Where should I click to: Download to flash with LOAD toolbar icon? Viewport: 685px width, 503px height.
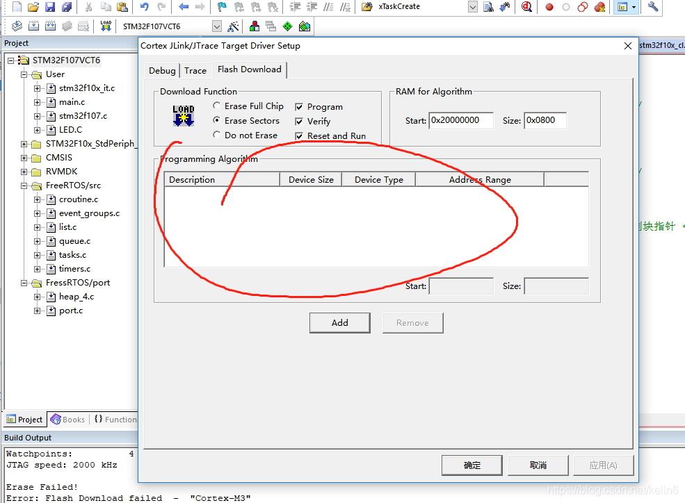(x=105, y=26)
